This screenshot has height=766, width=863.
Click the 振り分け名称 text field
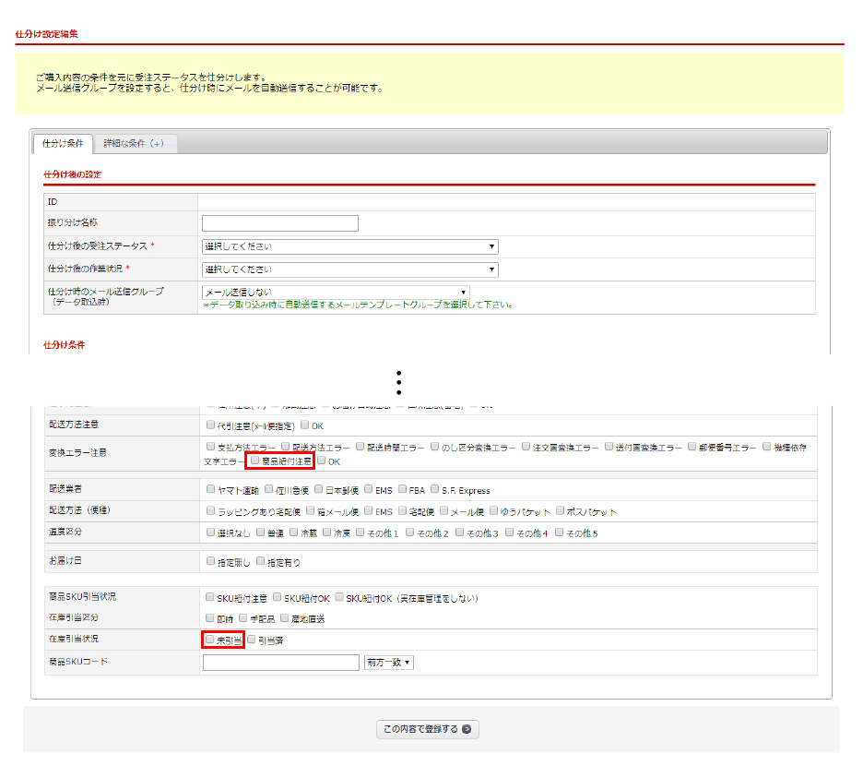tap(279, 223)
